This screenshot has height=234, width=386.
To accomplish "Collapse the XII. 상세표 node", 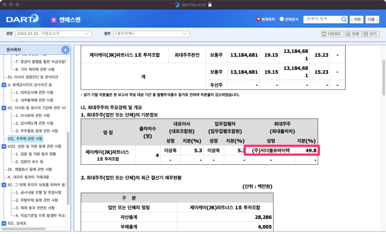I will (x=3, y=223).
